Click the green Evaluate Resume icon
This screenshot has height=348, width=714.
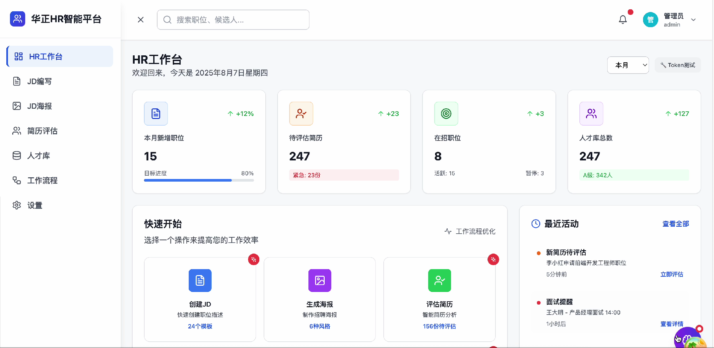coord(439,280)
